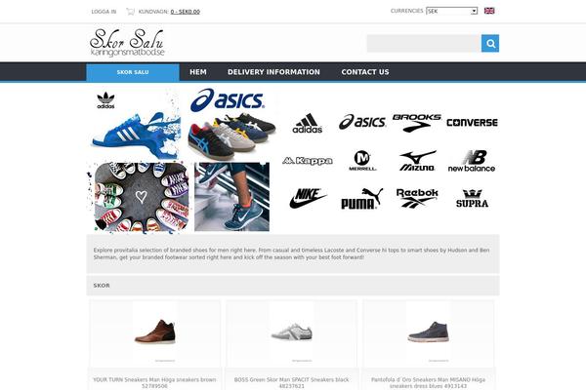
Task: Open the Contact Us page
Action: click(x=365, y=72)
